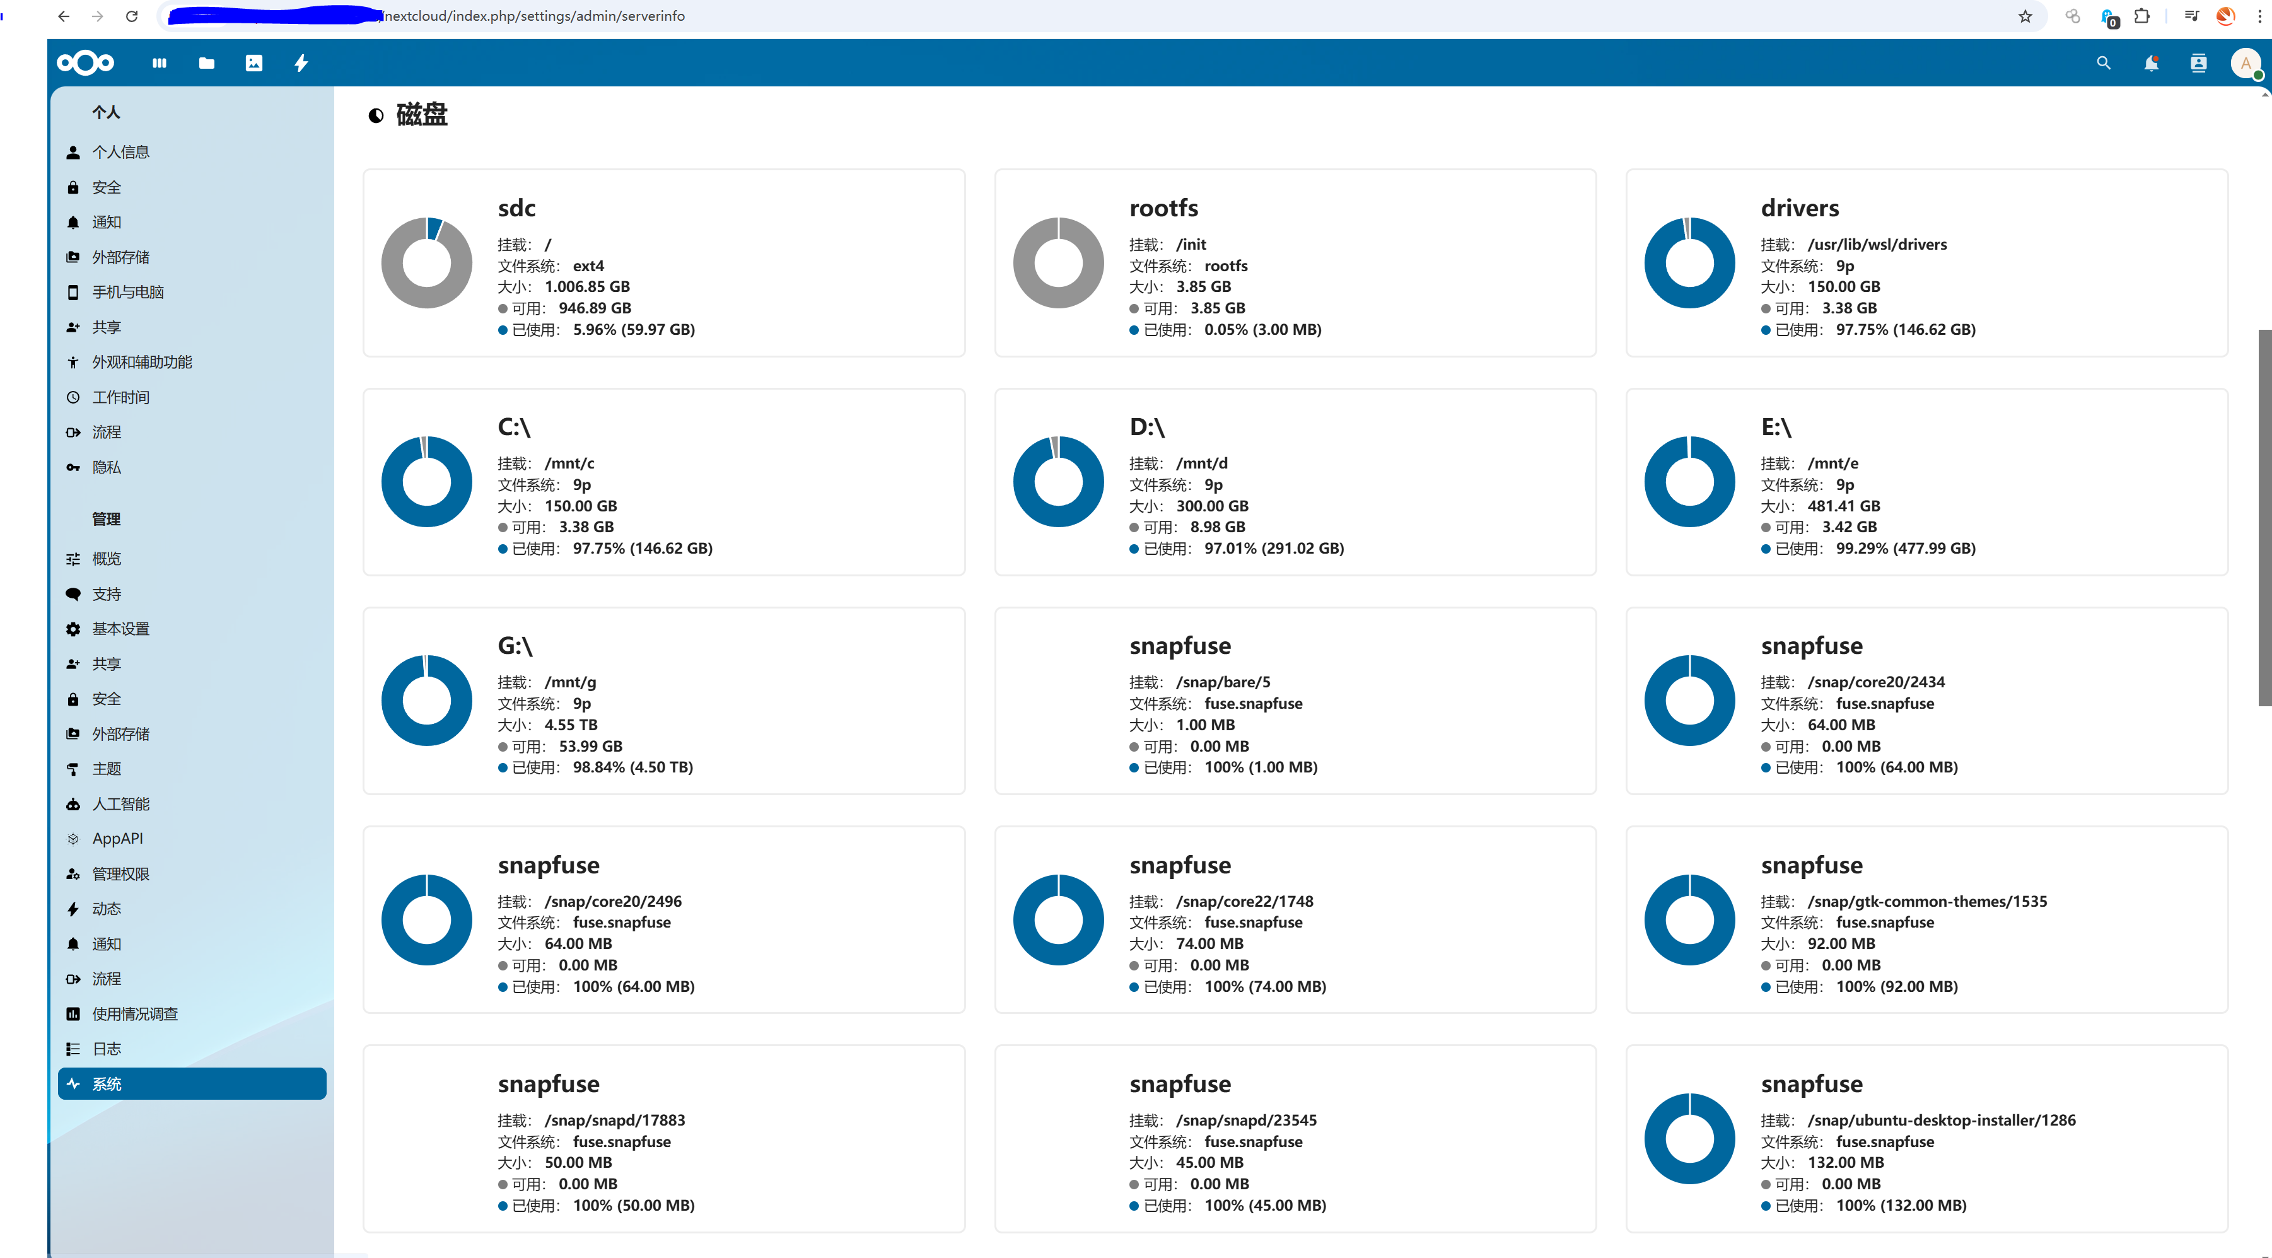Open the Dashboard app icon
Screen dimensions: 2272x1258
[159, 62]
